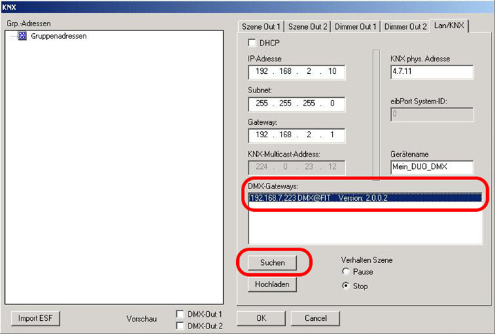
Task: Click the KNX-Multicast-Address field
Action: (296, 167)
